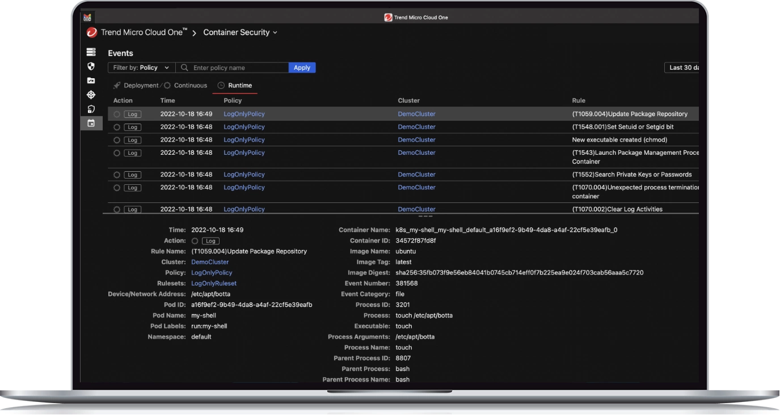Viewport: 780px width, 415px height.
Task: Open the Rulesets folder sidebar icon
Action: pyautogui.click(x=91, y=81)
